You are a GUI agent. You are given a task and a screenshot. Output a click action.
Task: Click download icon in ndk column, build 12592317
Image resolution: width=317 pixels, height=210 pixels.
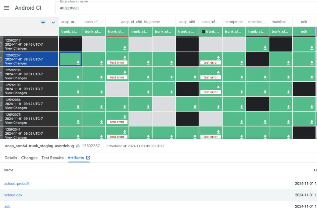click(312, 47)
